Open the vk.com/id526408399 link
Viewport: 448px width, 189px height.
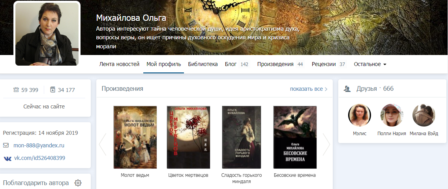pos(39,158)
